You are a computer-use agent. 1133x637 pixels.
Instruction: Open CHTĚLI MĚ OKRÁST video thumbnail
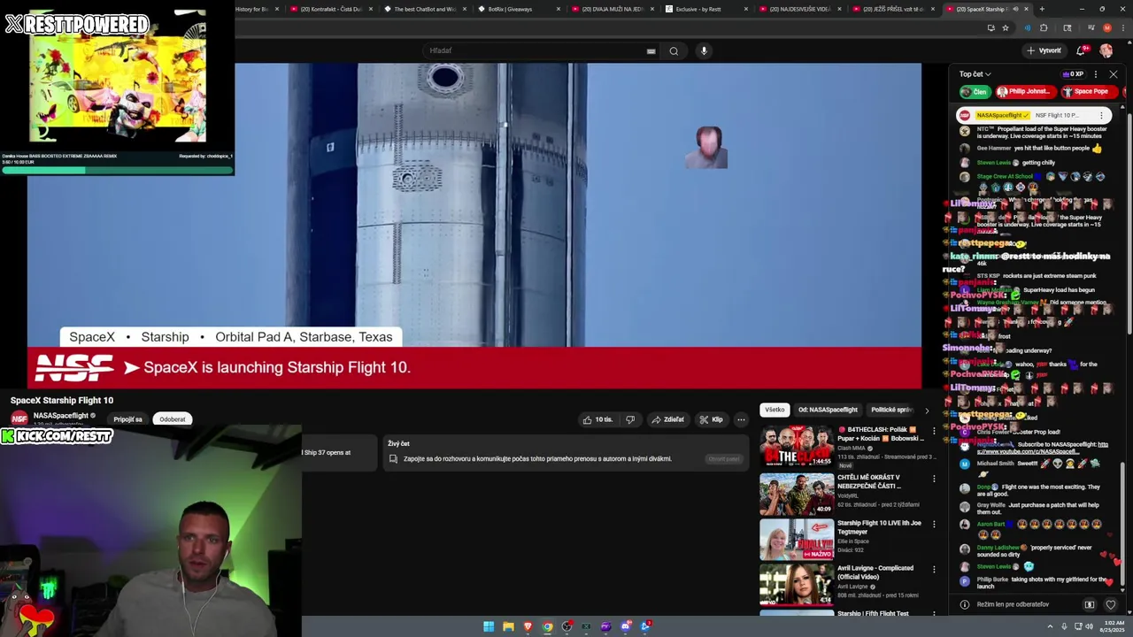(x=797, y=494)
